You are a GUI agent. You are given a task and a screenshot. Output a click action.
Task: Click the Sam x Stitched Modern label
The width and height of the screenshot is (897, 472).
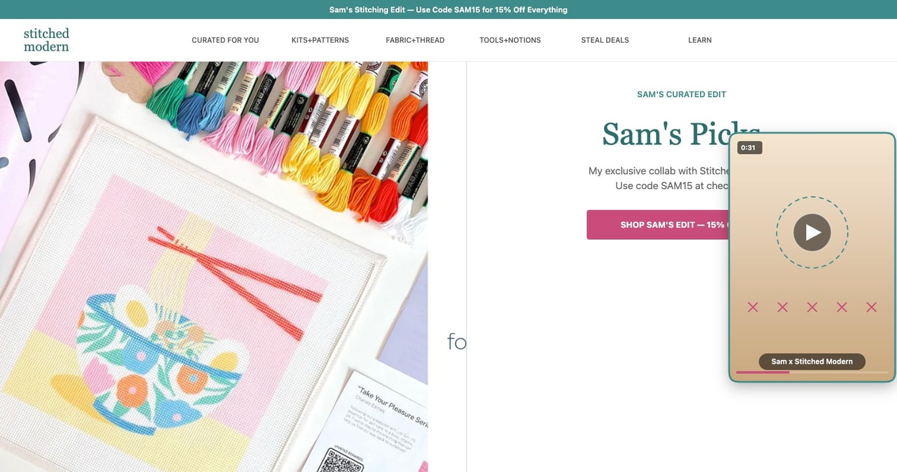tap(812, 362)
